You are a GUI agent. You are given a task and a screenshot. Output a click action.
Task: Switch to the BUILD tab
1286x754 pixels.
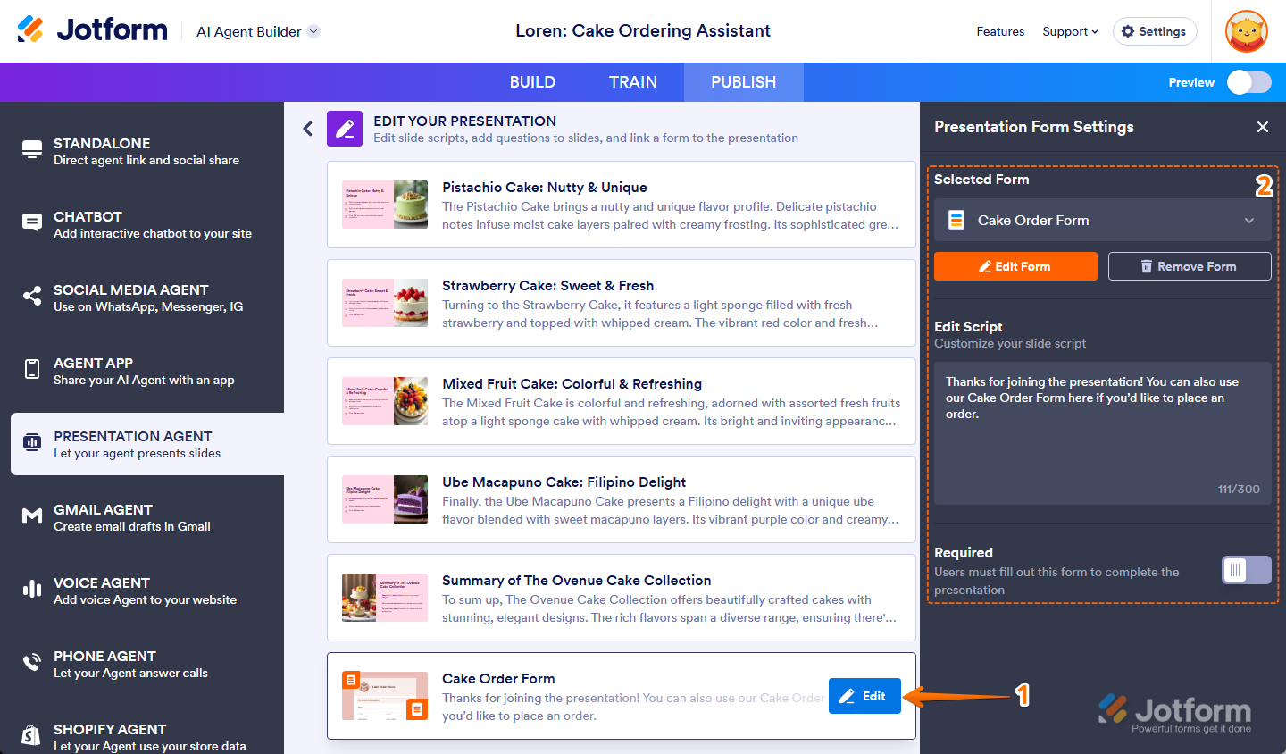point(532,82)
